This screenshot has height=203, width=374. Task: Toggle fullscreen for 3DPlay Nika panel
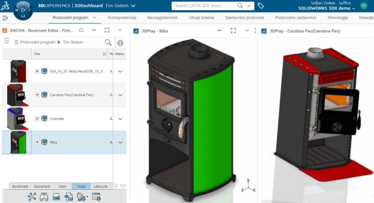pos(233,30)
